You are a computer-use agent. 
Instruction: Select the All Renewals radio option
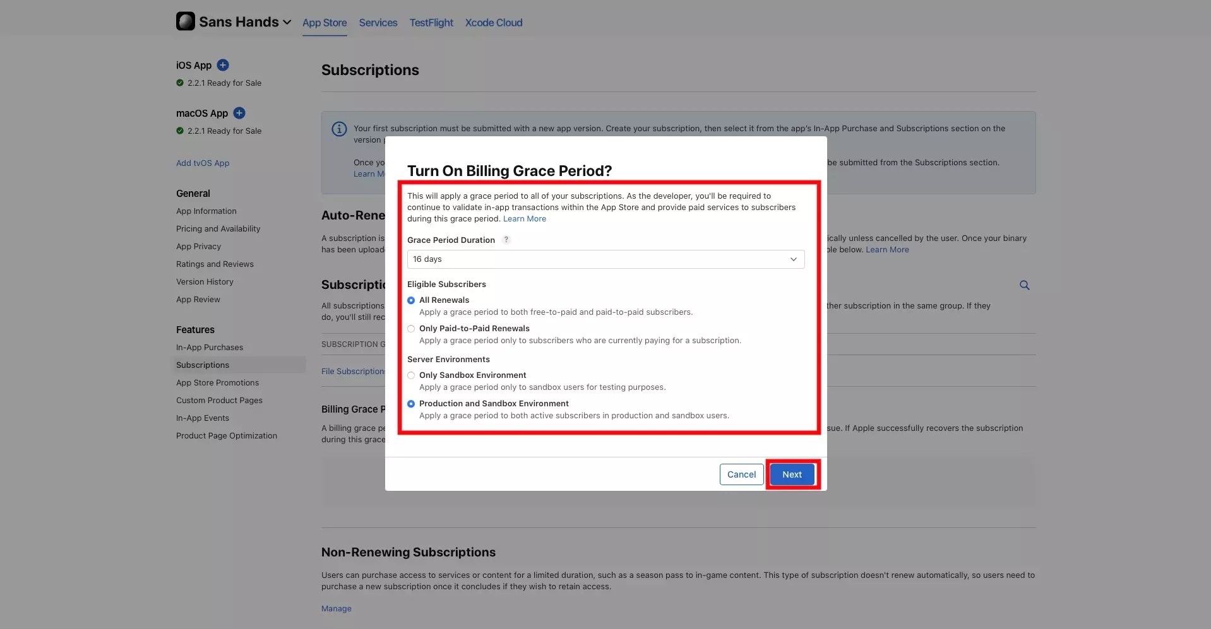pos(411,300)
